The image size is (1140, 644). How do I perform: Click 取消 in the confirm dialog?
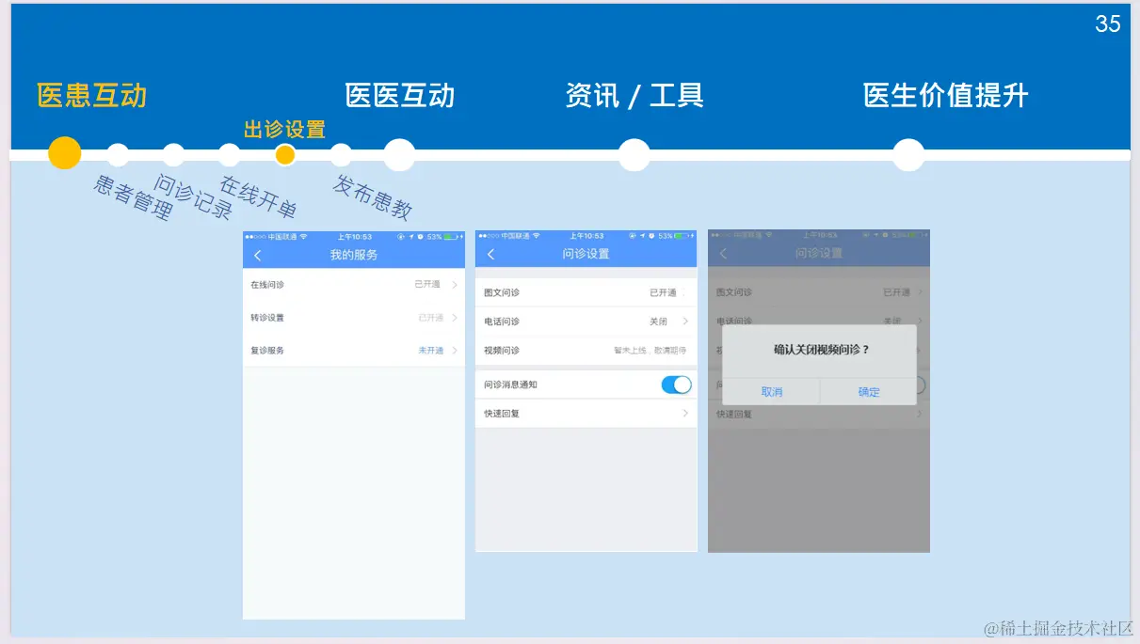(772, 392)
